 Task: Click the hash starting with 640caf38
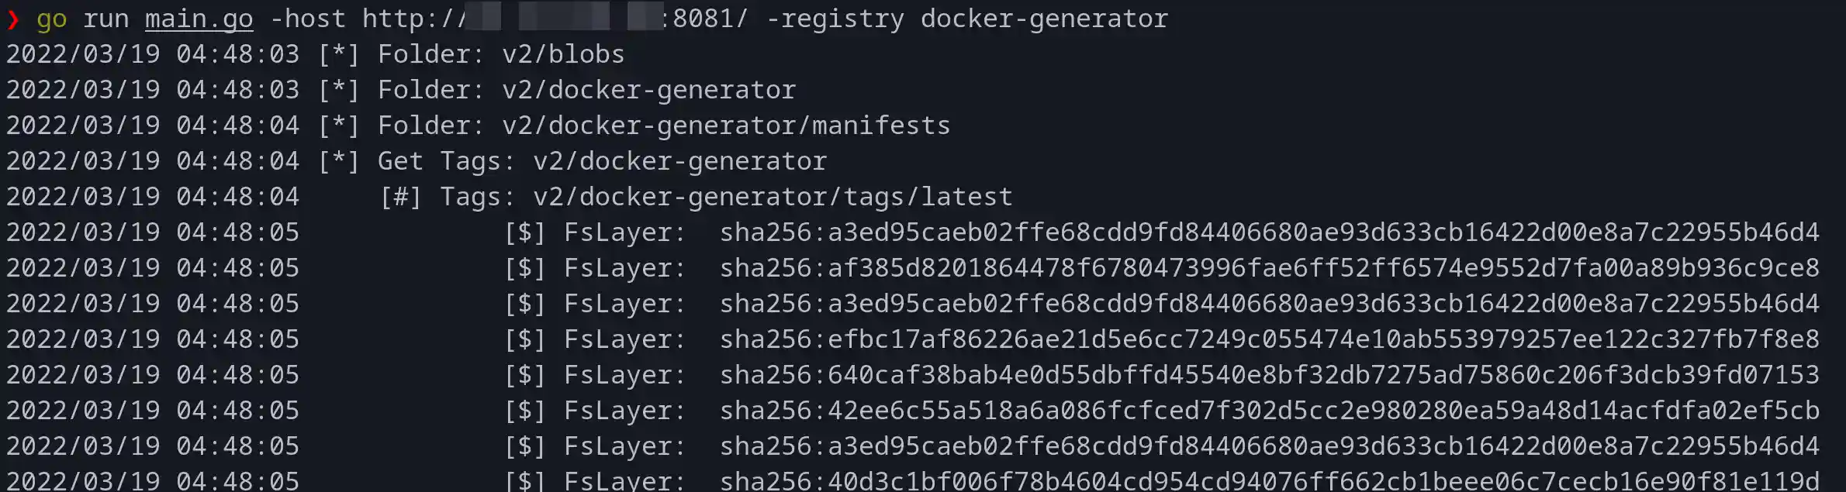[x=1269, y=375]
